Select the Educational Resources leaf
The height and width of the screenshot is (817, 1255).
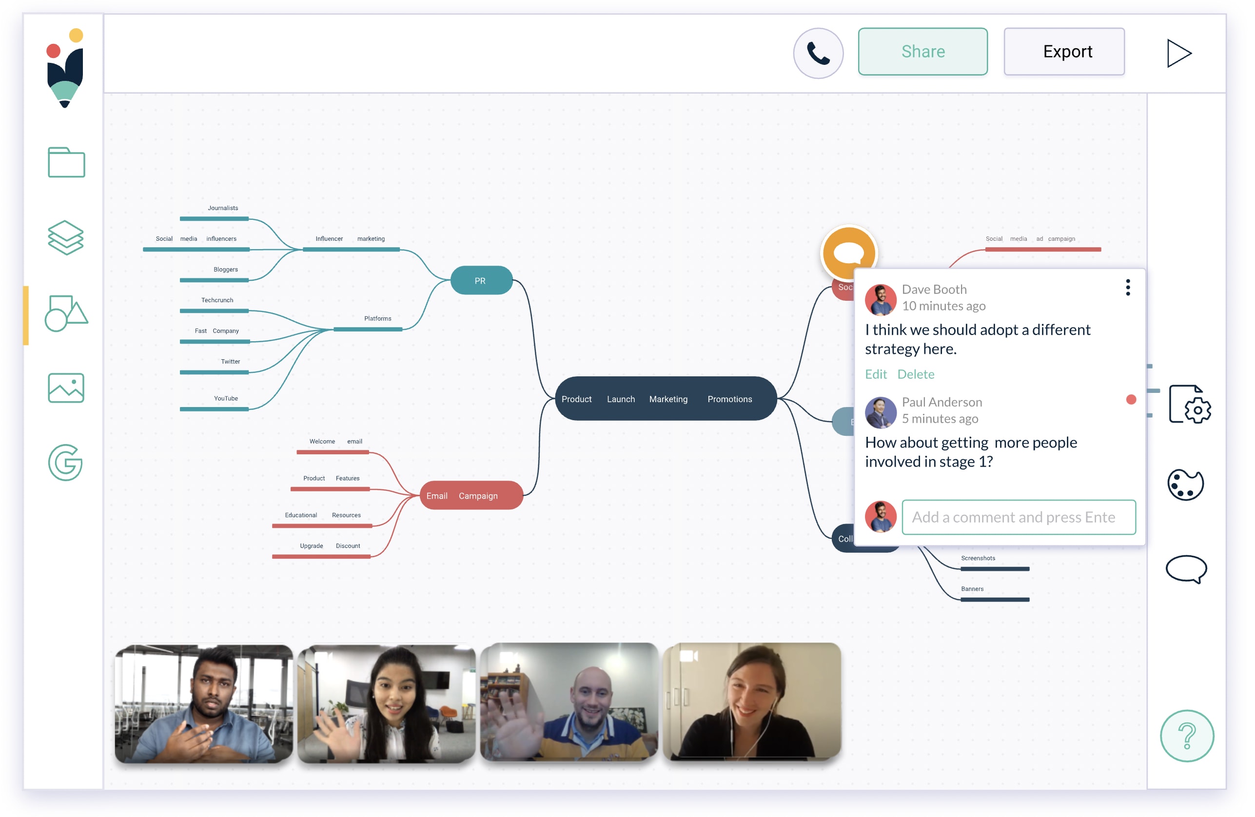click(322, 520)
